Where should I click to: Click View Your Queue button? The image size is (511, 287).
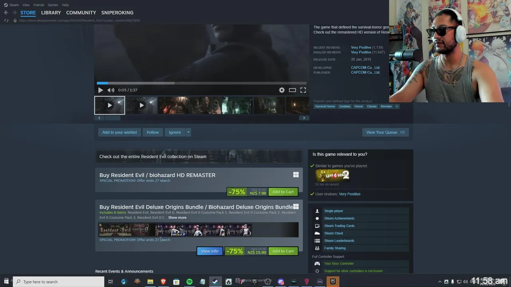pyautogui.click(x=385, y=132)
